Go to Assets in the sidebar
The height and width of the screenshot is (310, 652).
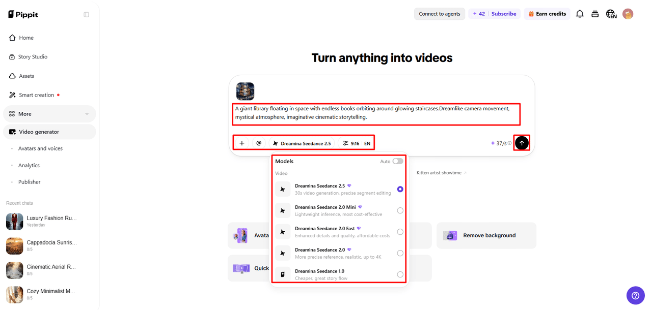pyautogui.click(x=49, y=76)
